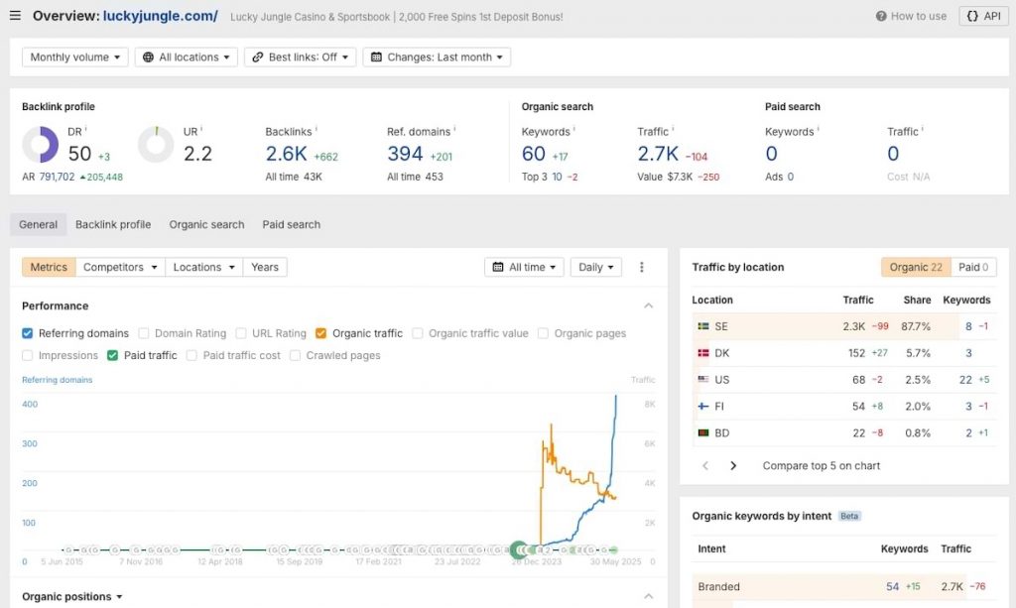Go to next locations page arrow

coord(733,465)
